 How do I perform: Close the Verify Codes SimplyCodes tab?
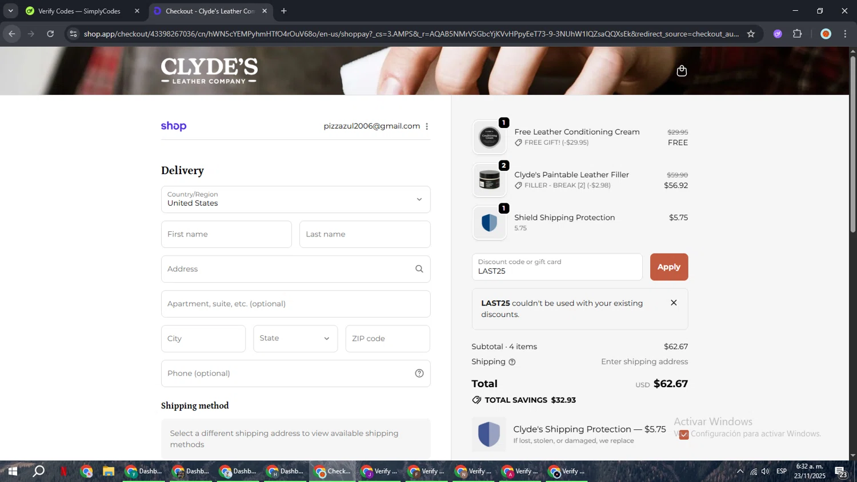(x=137, y=11)
